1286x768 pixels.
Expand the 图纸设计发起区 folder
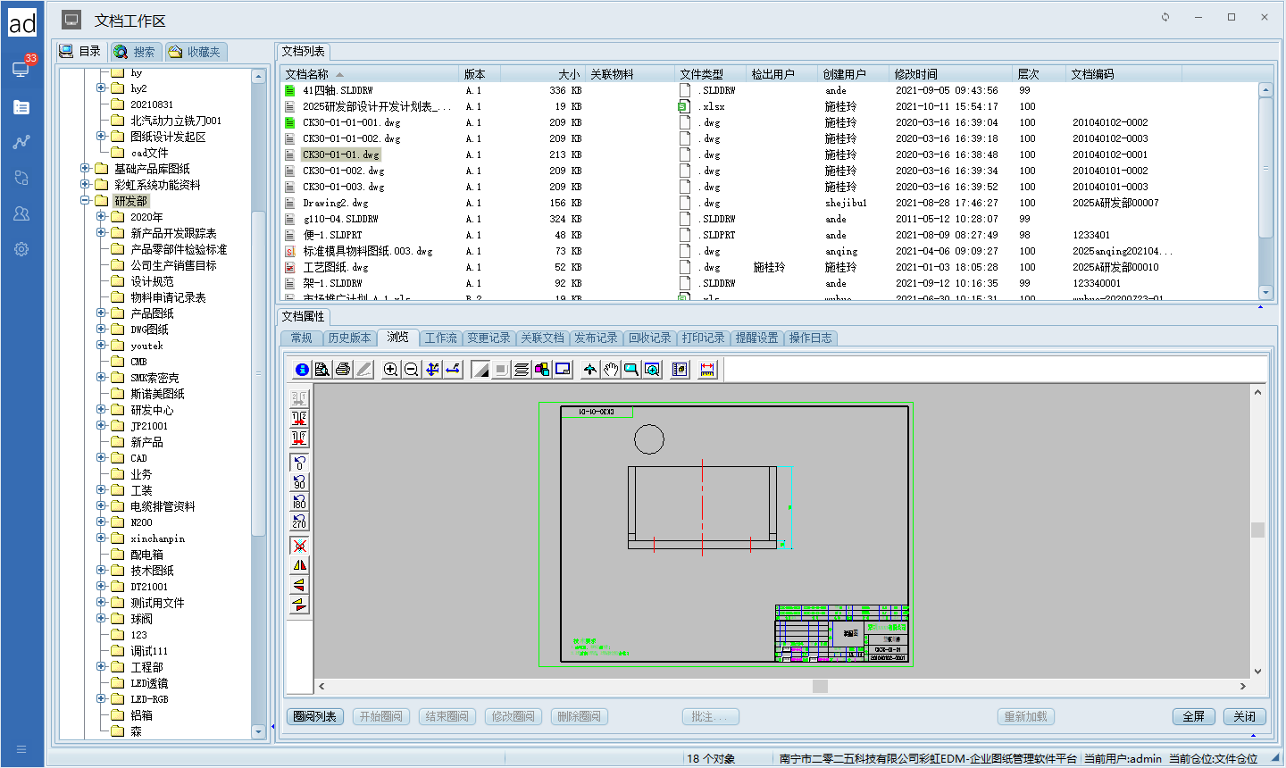[x=101, y=137]
